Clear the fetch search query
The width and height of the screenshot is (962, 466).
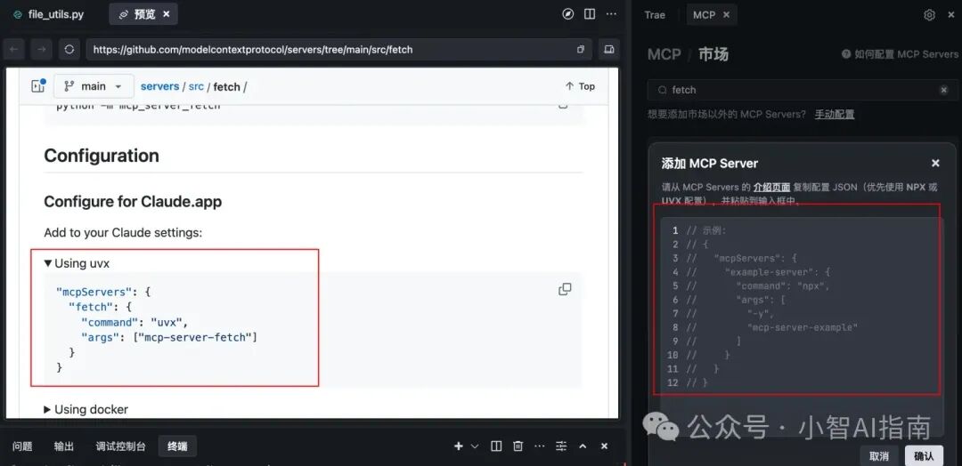(x=943, y=90)
